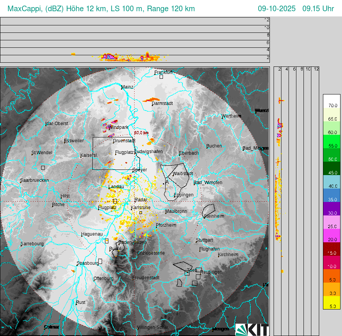Click the KIT logo
The height and width of the screenshot is (336, 342).
[252, 330]
